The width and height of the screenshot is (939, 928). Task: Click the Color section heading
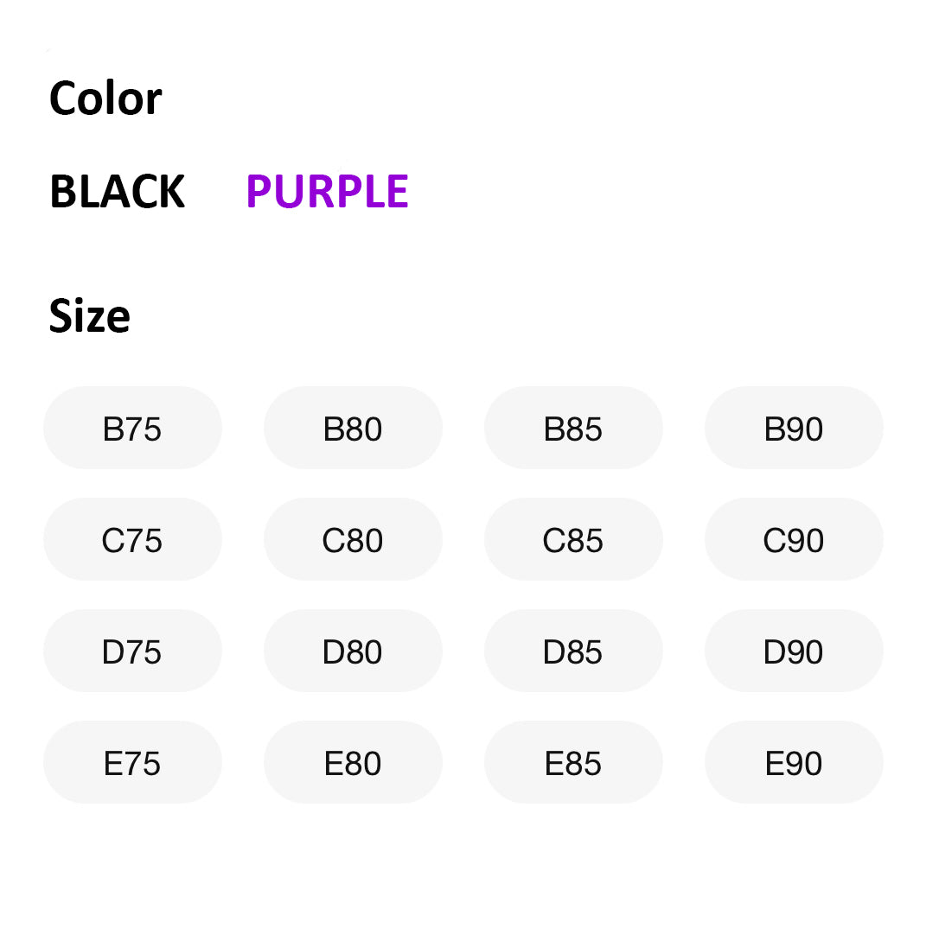105,99
